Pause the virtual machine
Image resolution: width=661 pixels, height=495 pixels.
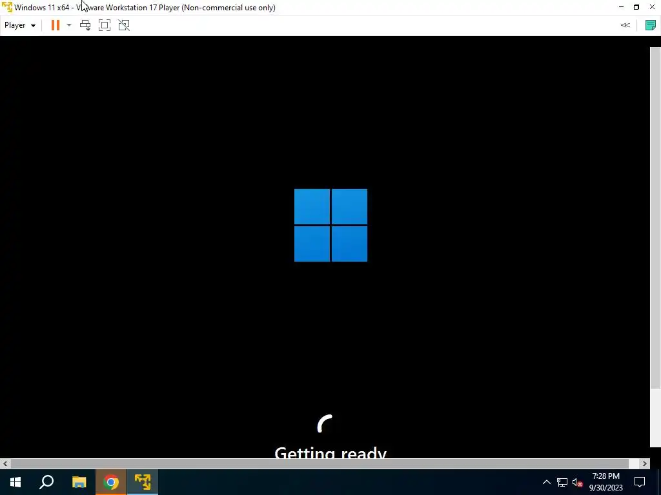(x=56, y=25)
